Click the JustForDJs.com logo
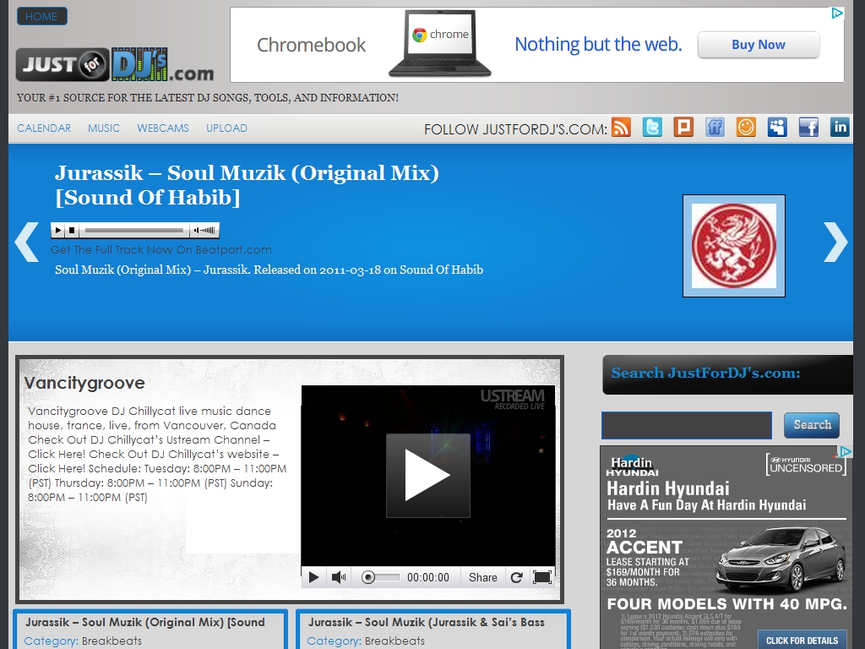Screen dimensions: 865x649 tap(115, 64)
